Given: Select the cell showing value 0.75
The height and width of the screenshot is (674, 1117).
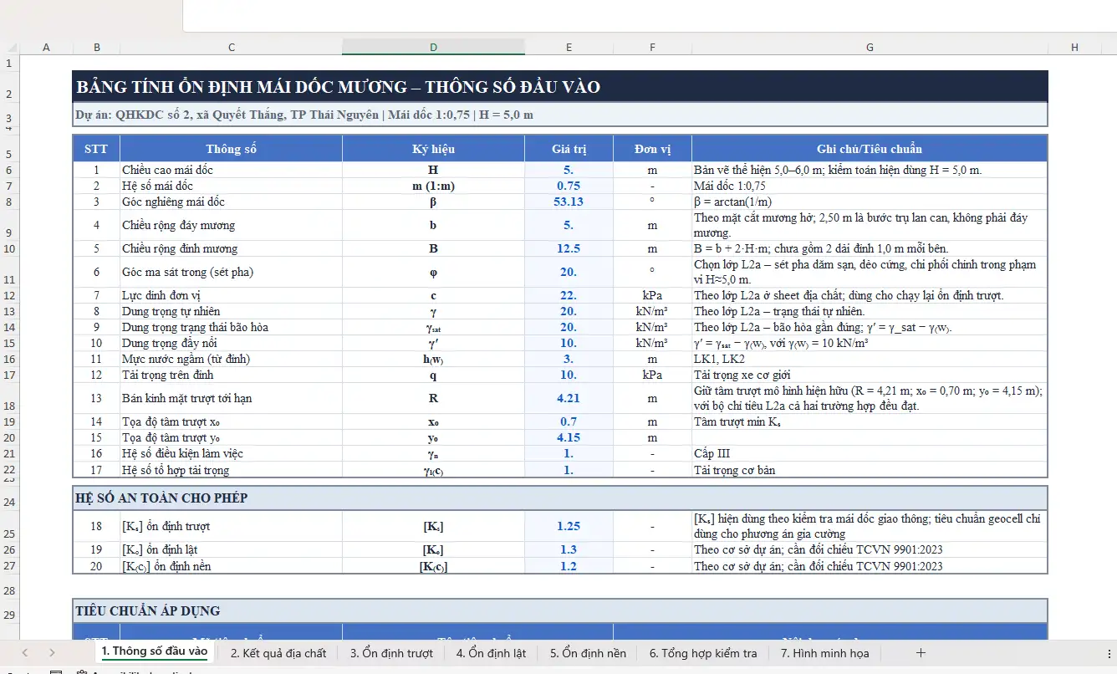Looking at the screenshot, I should (x=569, y=185).
